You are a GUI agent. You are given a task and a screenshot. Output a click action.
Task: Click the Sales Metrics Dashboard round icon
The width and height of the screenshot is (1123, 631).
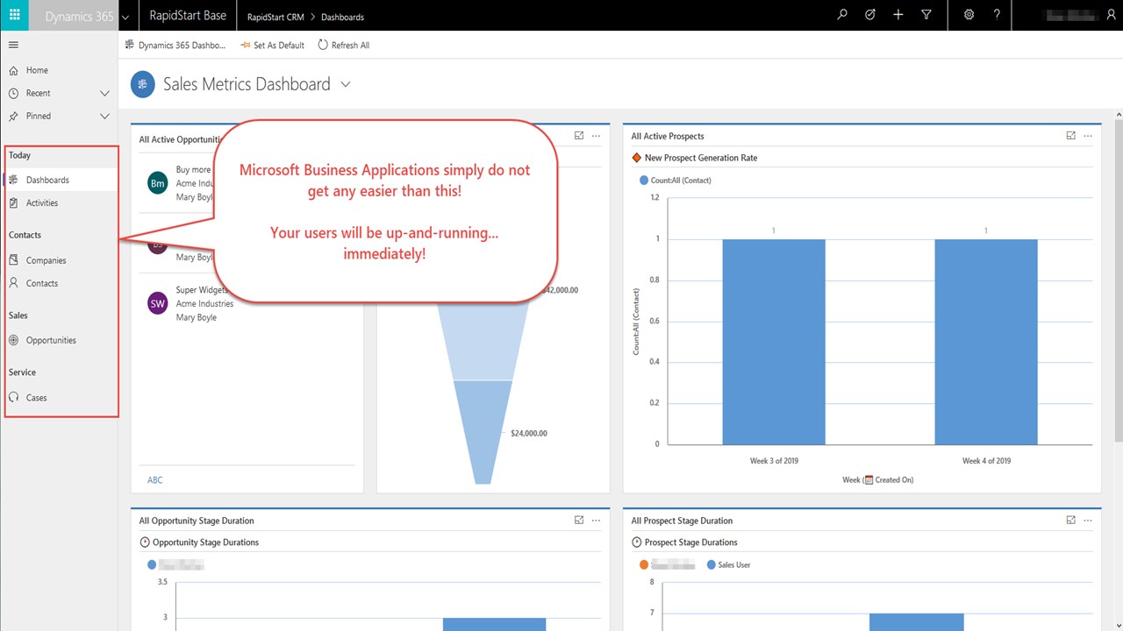tap(143, 84)
